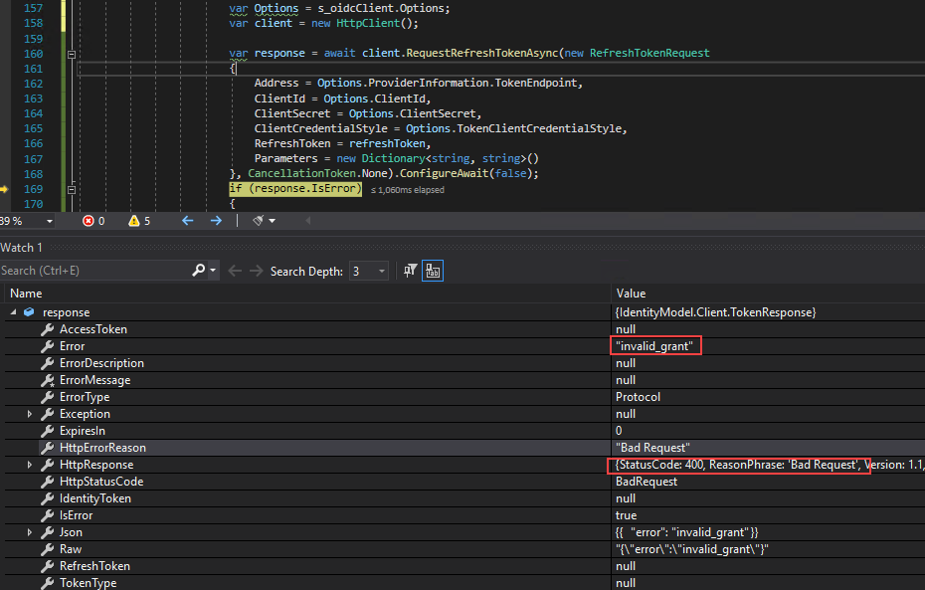
Task: Collapse the response tree node
Action: pyautogui.click(x=13, y=312)
